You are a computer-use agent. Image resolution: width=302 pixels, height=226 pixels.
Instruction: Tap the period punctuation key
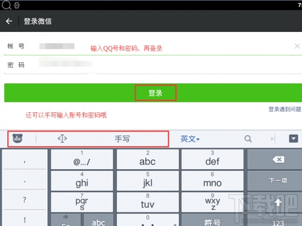(x=25, y=179)
